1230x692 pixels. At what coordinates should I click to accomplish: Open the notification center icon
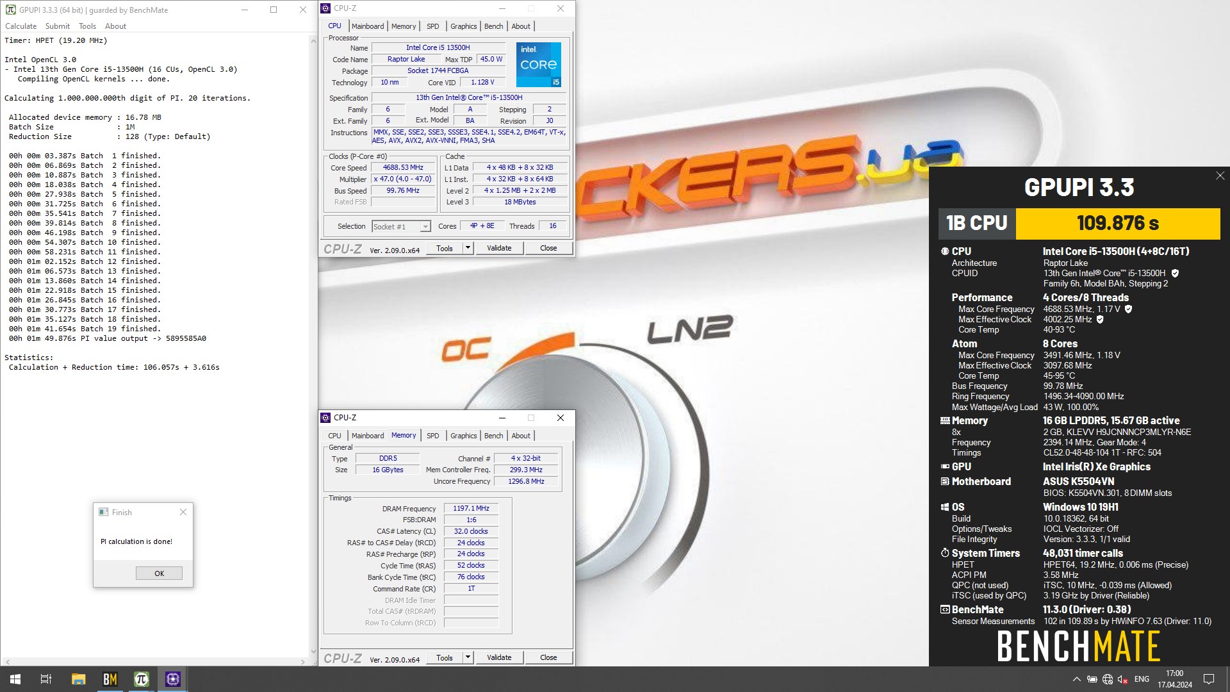(1209, 679)
